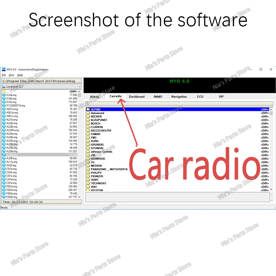Select file 0-23b.img
276x276 pixels.
(x=40, y=99)
